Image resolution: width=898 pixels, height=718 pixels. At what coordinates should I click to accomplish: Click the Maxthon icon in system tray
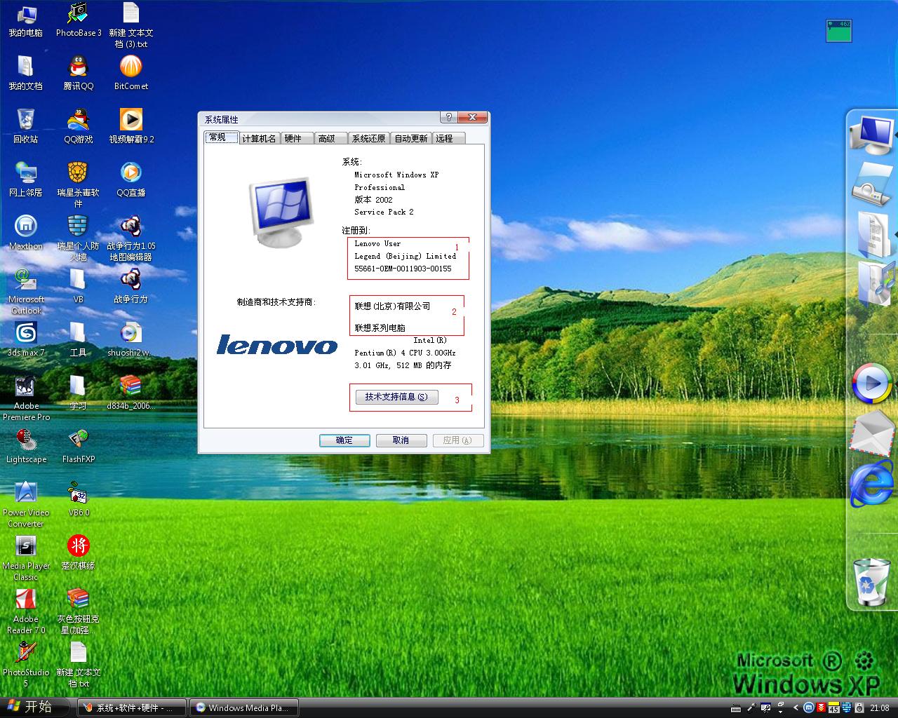808,707
